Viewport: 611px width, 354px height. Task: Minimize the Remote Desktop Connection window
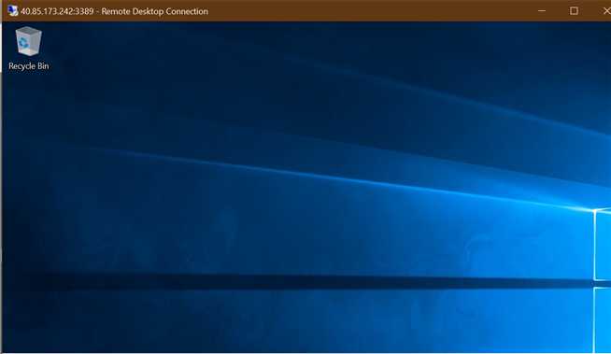click(542, 11)
